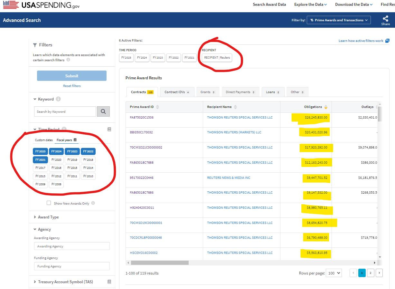
Task: Sort by Prime Award ID arrows
Action: coord(157,107)
